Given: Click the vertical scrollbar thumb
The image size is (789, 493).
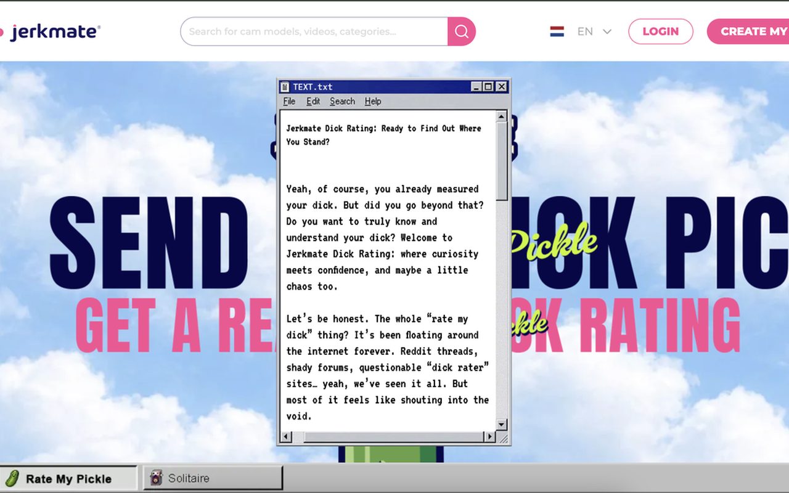Looking at the screenshot, I should [x=501, y=161].
